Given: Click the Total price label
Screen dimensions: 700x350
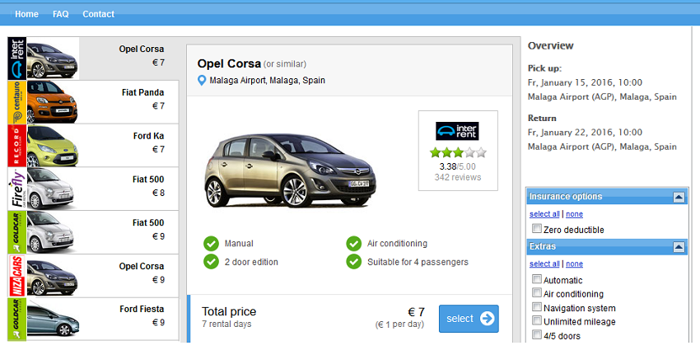Looking at the screenshot, I should [x=229, y=311].
